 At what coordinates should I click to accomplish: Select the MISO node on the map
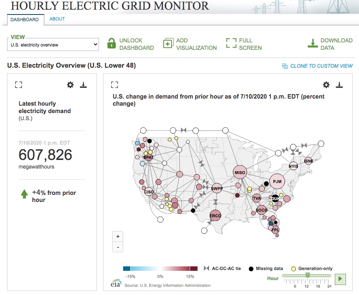pyautogui.click(x=240, y=172)
